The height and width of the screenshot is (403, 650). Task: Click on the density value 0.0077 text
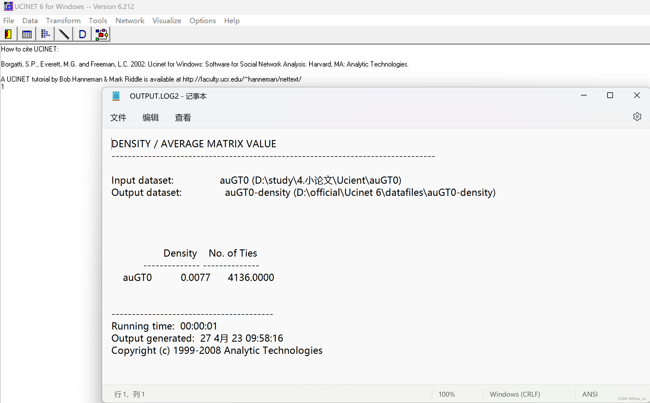[x=196, y=277]
